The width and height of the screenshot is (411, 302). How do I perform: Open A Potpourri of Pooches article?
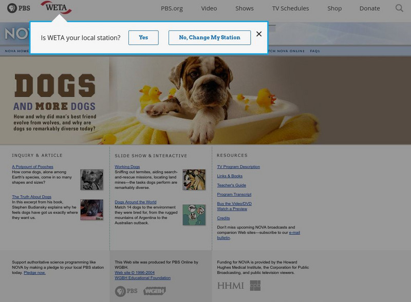point(32,167)
